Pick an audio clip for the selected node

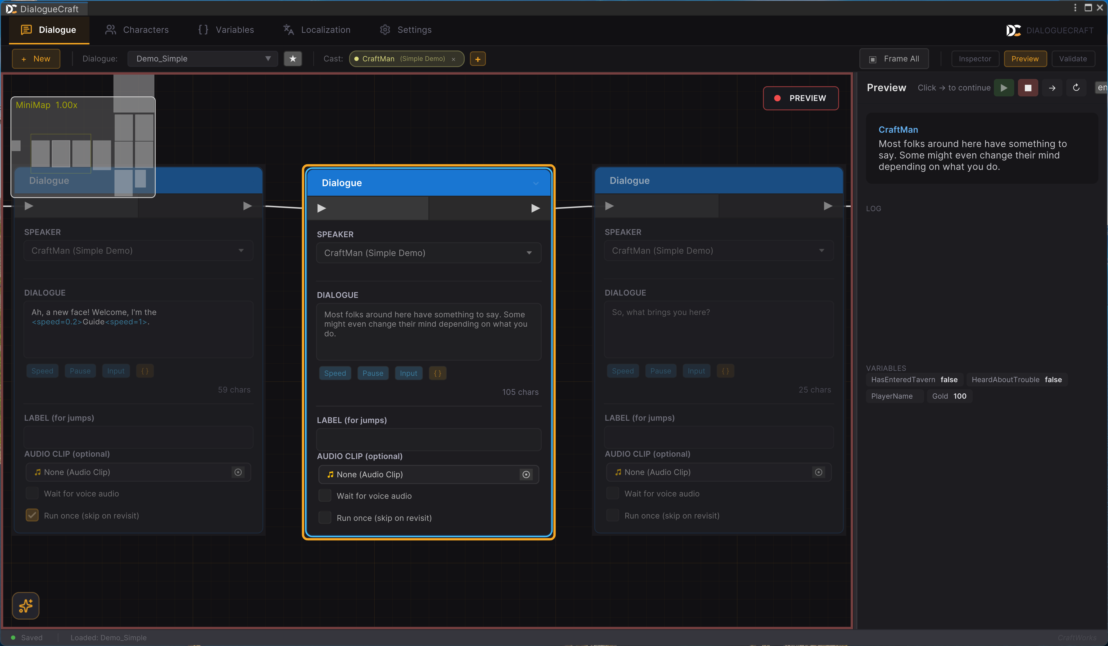tap(526, 475)
